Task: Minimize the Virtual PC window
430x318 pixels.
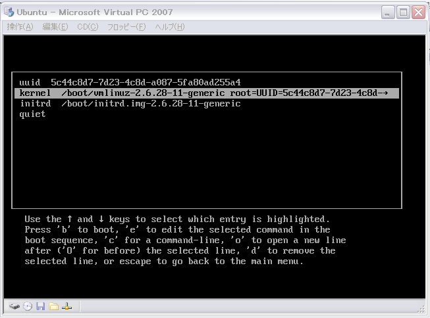Action: point(388,12)
